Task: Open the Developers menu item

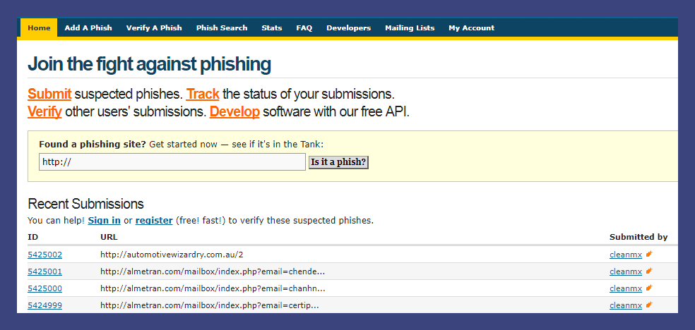Action: tap(348, 28)
